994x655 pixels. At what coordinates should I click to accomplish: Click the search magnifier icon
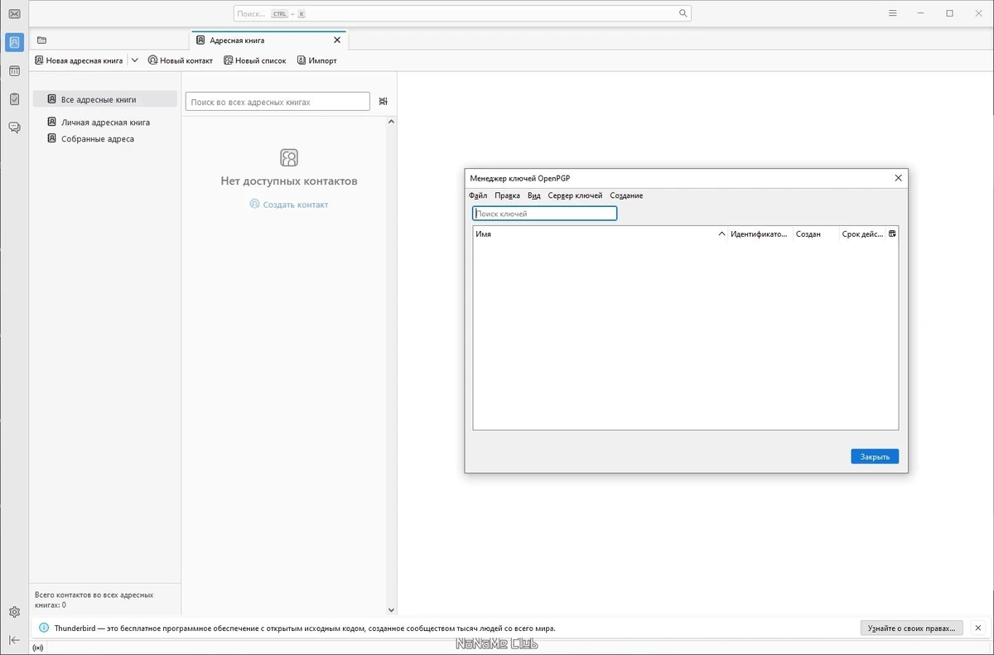[x=683, y=13]
